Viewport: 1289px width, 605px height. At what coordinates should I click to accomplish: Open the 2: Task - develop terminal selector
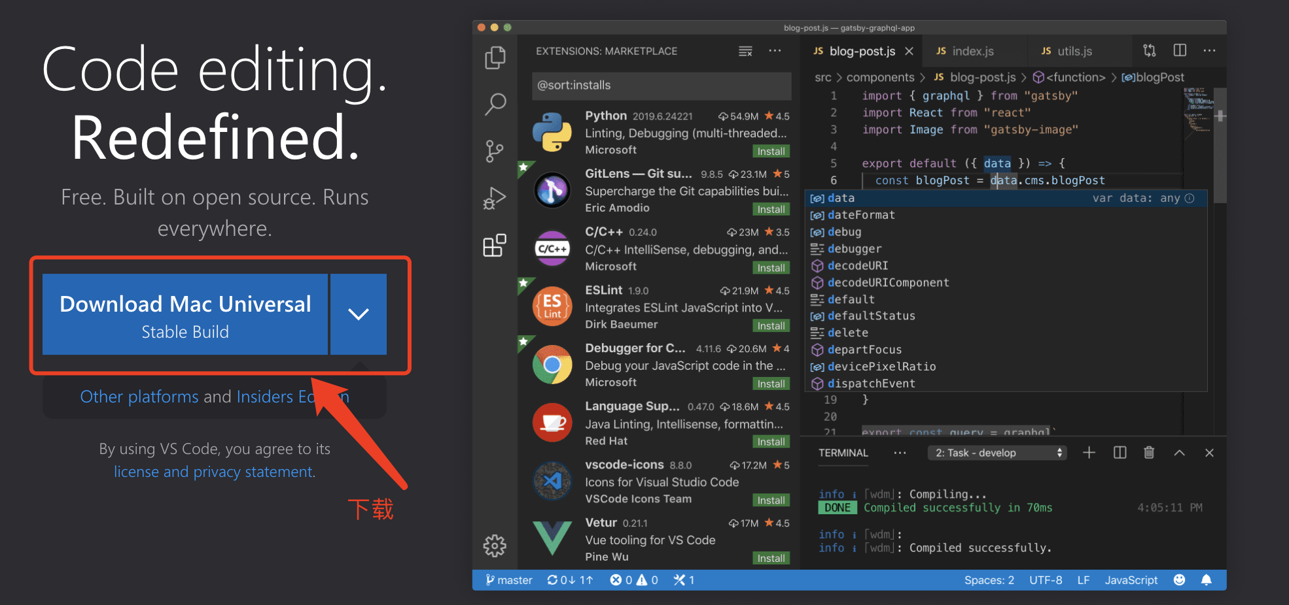(997, 453)
